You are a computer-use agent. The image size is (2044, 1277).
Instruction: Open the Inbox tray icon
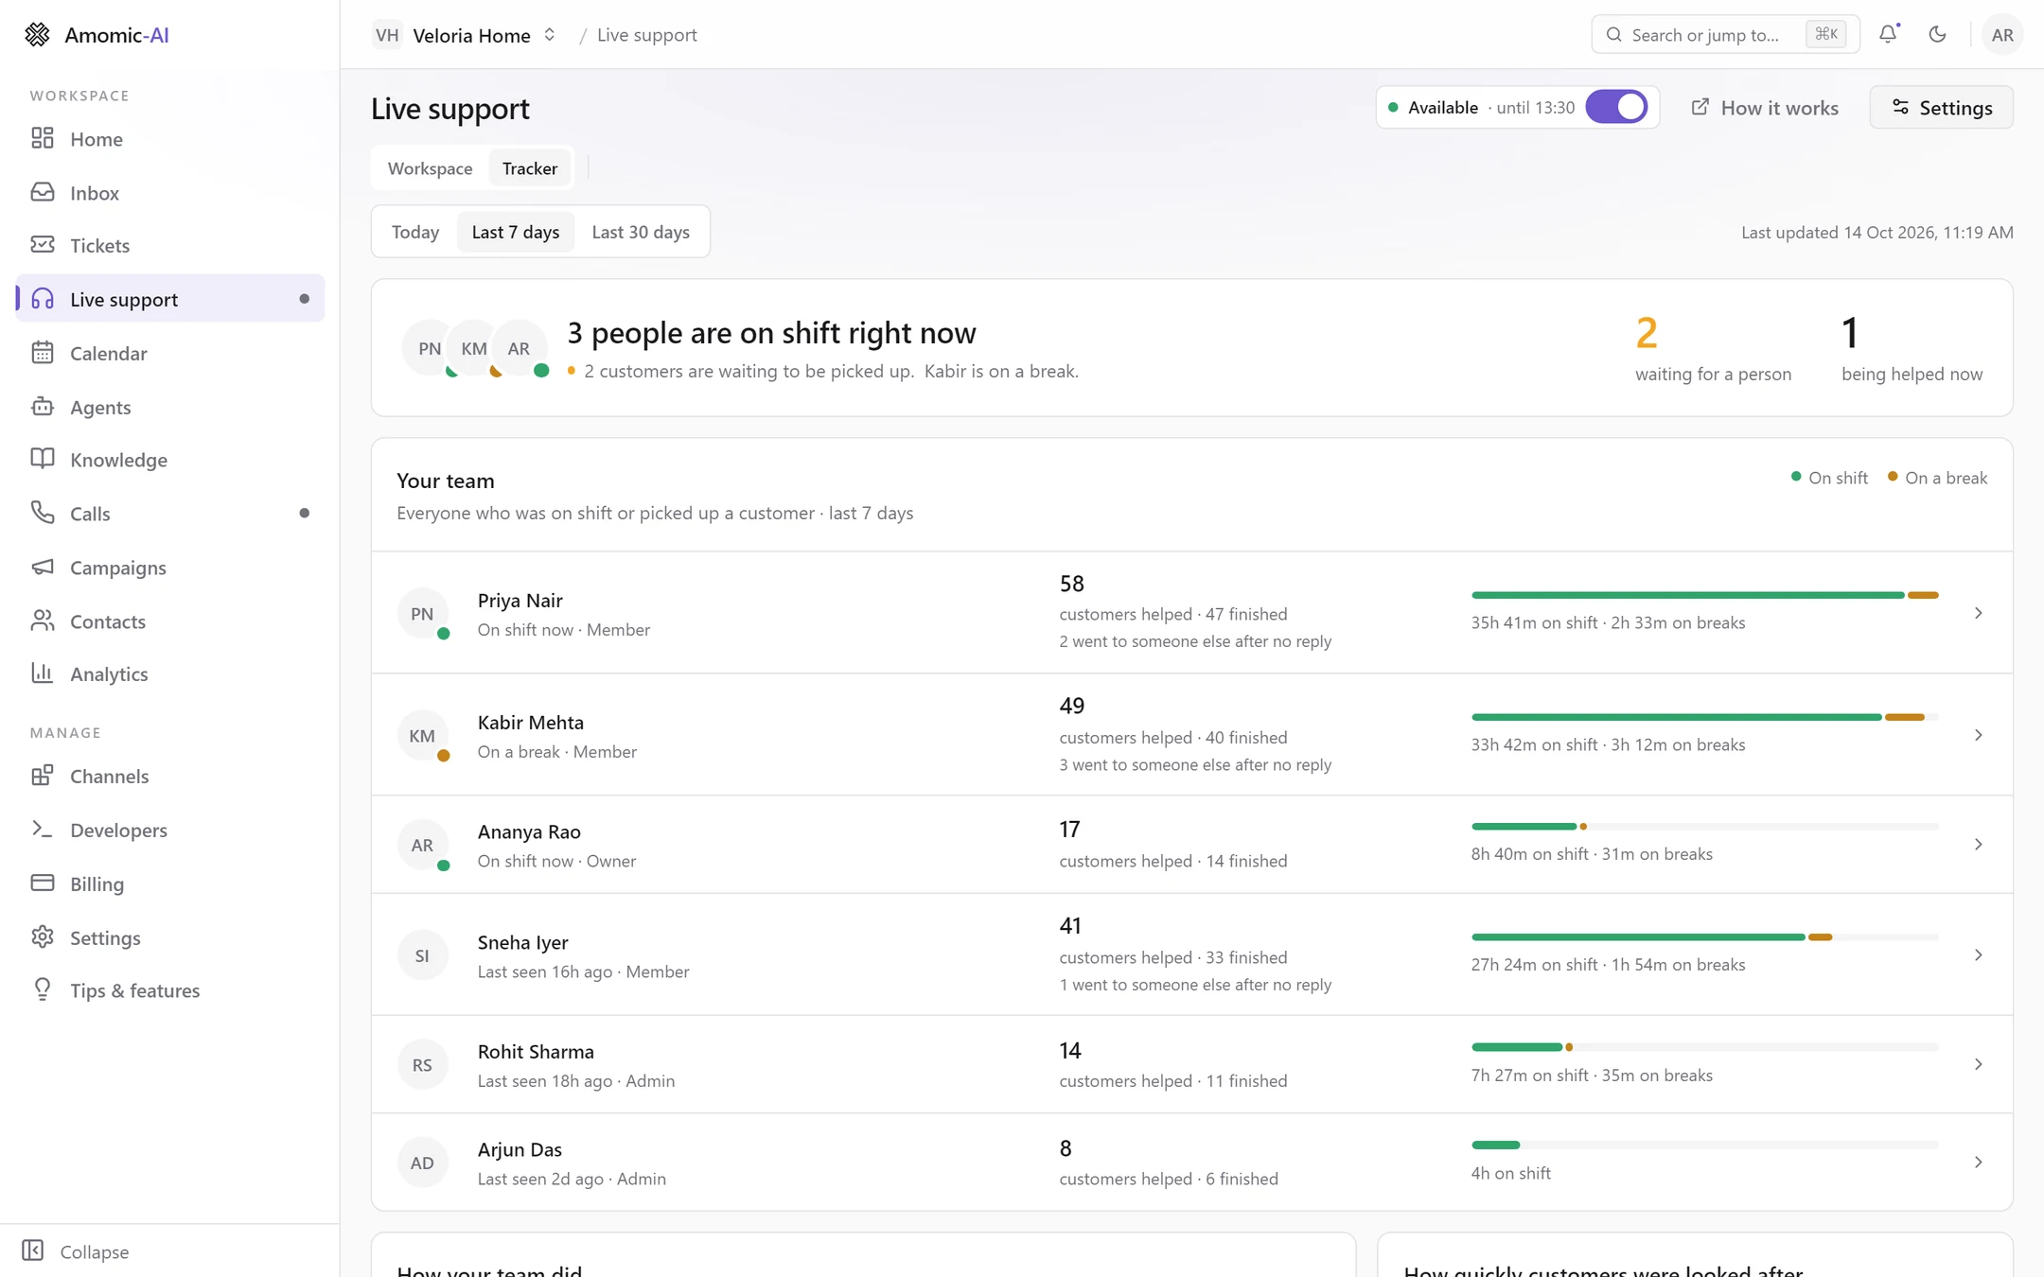click(x=43, y=192)
